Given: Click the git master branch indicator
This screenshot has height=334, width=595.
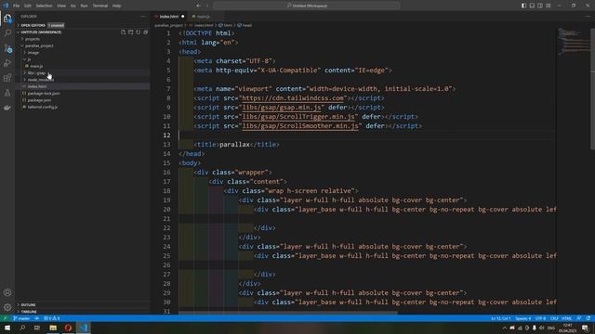Looking at the screenshot, I should (21, 318).
